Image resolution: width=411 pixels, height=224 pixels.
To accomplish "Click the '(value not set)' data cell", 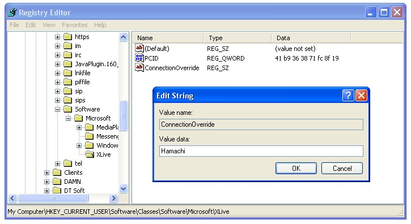I will [295, 49].
